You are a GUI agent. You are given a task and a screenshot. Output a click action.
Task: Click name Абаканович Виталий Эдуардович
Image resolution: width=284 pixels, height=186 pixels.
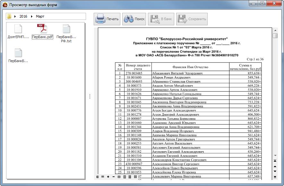(177, 73)
